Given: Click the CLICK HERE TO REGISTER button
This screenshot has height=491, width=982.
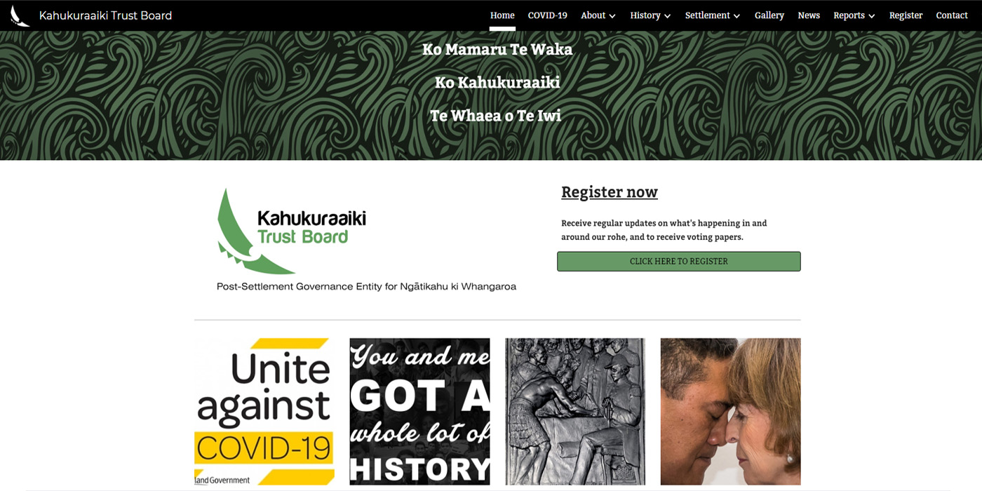Looking at the screenshot, I should click(678, 262).
